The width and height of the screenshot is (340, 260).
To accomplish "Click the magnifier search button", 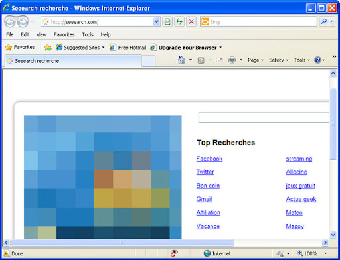I will pos(324,21).
